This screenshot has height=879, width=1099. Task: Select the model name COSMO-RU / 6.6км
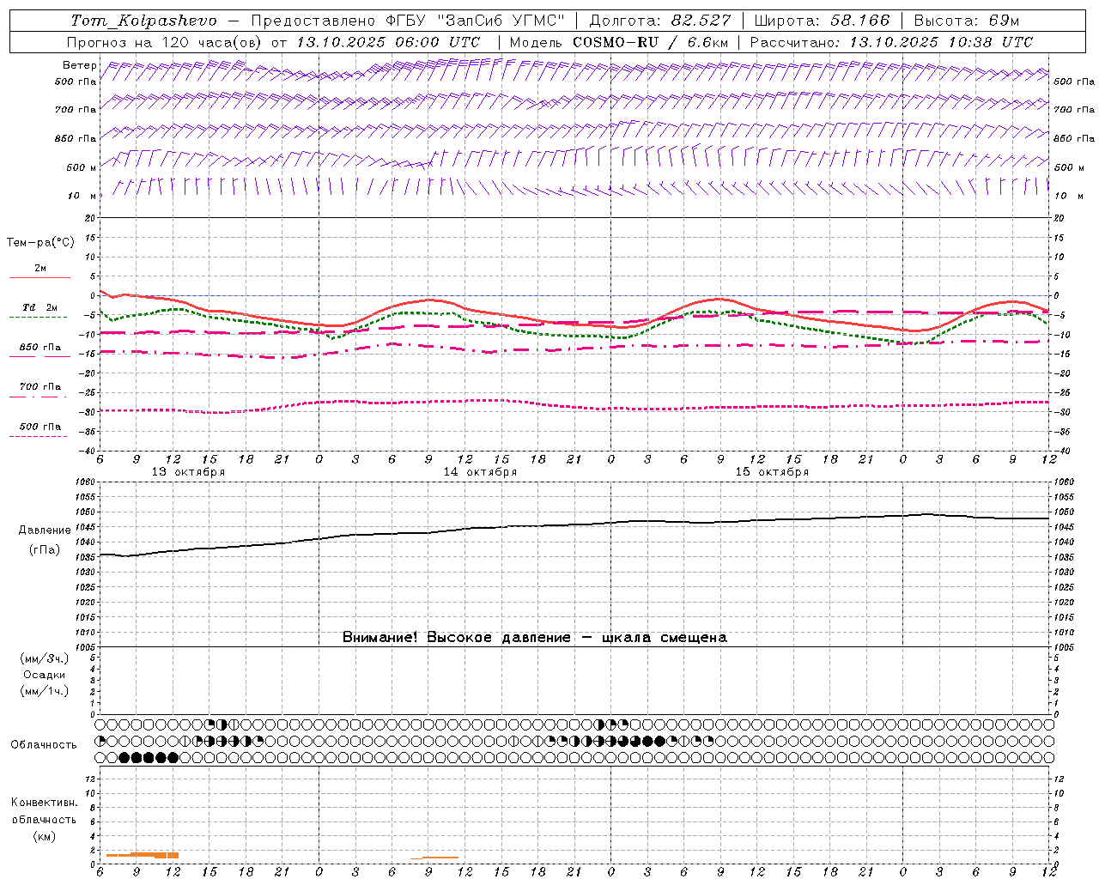point(651,42)
